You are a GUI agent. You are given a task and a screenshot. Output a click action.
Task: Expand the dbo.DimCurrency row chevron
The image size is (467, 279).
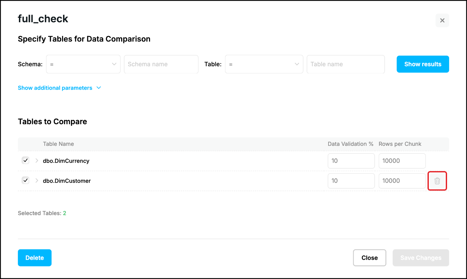[37, 161]
